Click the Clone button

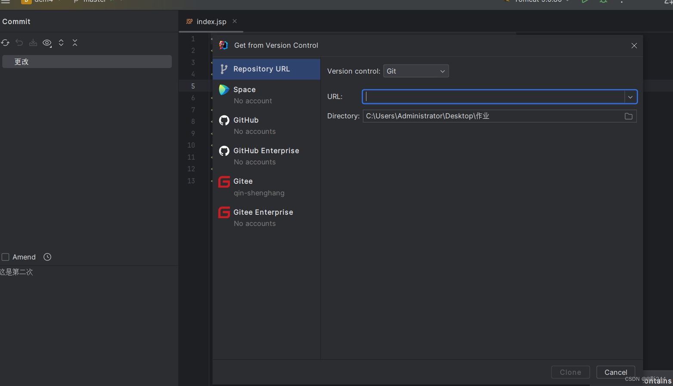click(x=571, y=372)
